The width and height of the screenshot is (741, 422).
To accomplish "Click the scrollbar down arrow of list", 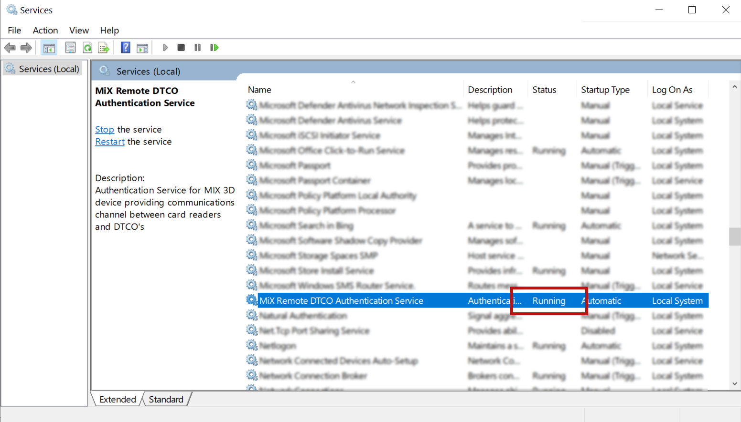I will coord(735,383).
